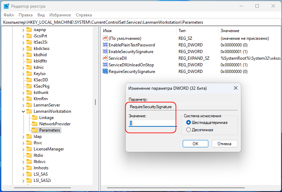Open the Справка menu

click(x=84, y=15)
